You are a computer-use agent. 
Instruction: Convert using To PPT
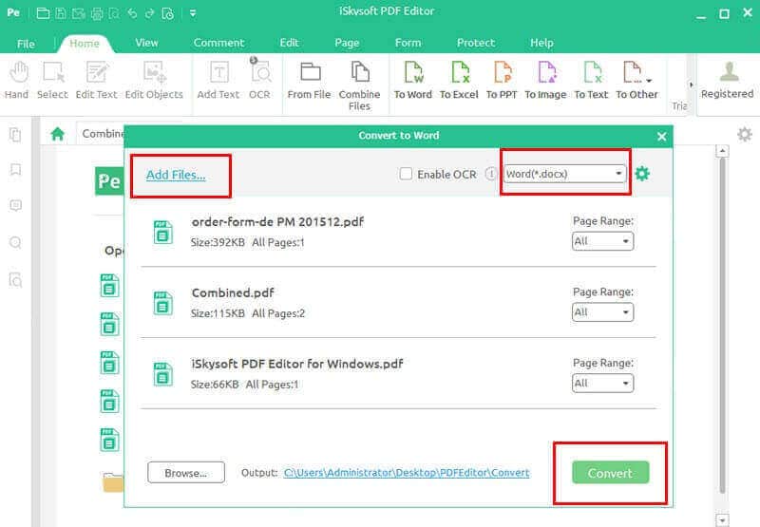click(503, 81)
